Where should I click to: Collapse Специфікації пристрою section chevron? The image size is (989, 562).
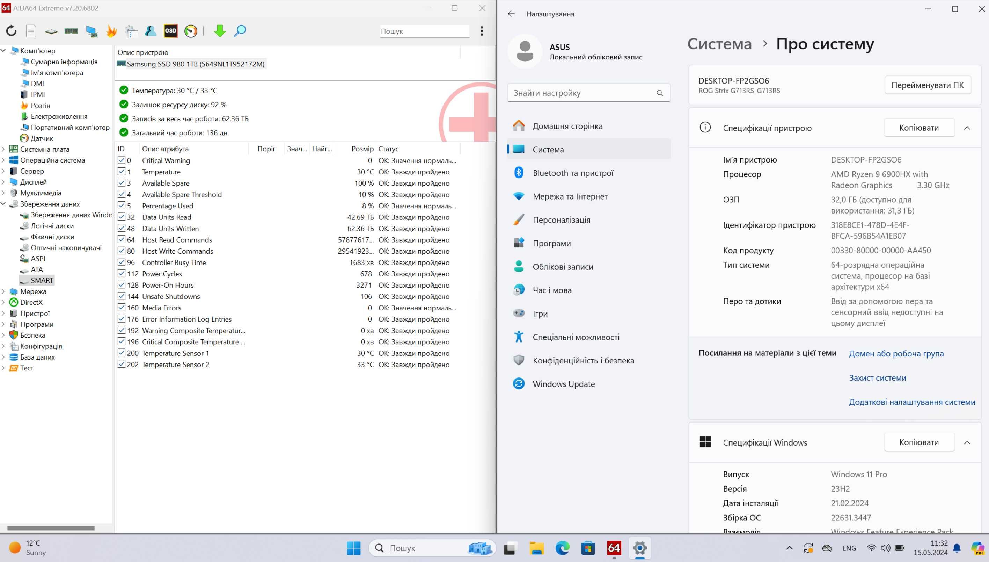[x=967, y=128]
